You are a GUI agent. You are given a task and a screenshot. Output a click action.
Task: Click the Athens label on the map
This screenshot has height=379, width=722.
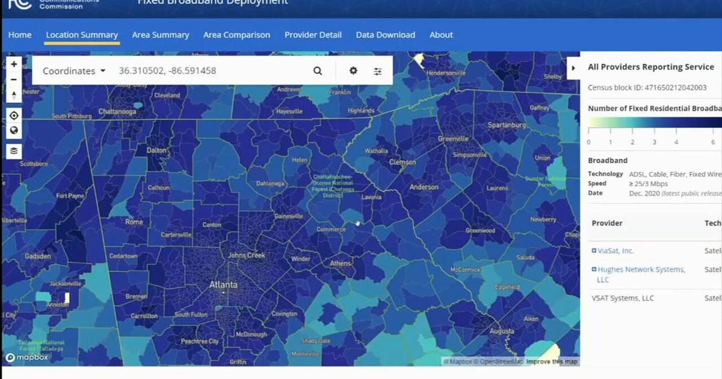click(x=341, y=263)
